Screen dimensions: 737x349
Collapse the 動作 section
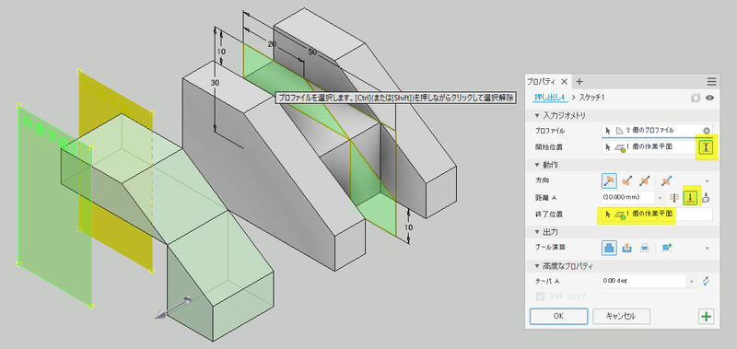pos(538,165)
